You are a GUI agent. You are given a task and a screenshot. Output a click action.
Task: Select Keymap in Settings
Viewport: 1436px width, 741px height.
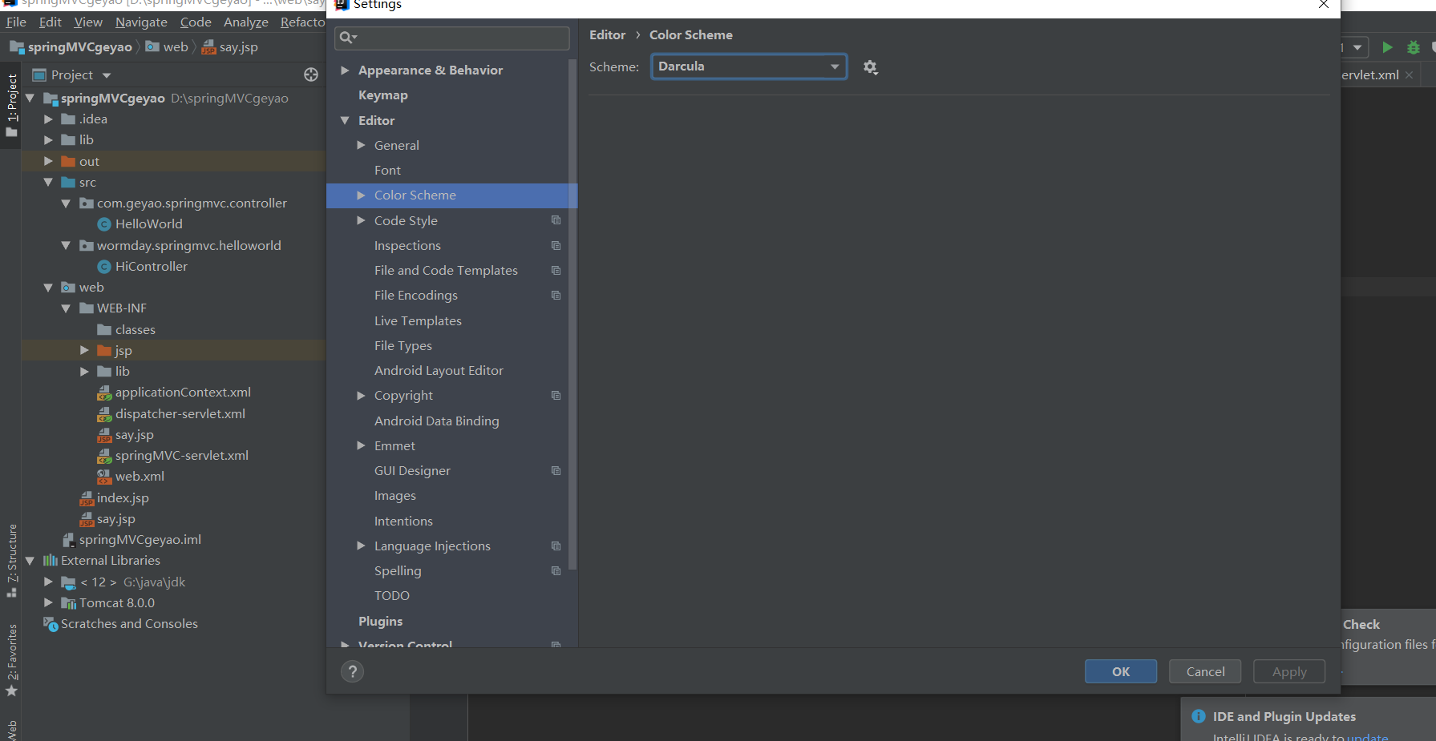click(x=382, y=95)
